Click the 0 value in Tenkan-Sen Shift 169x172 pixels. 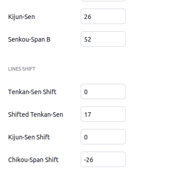click(86, 92)
